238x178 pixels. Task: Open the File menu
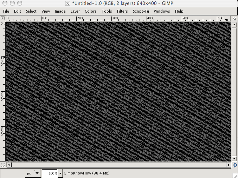point(6,11)
